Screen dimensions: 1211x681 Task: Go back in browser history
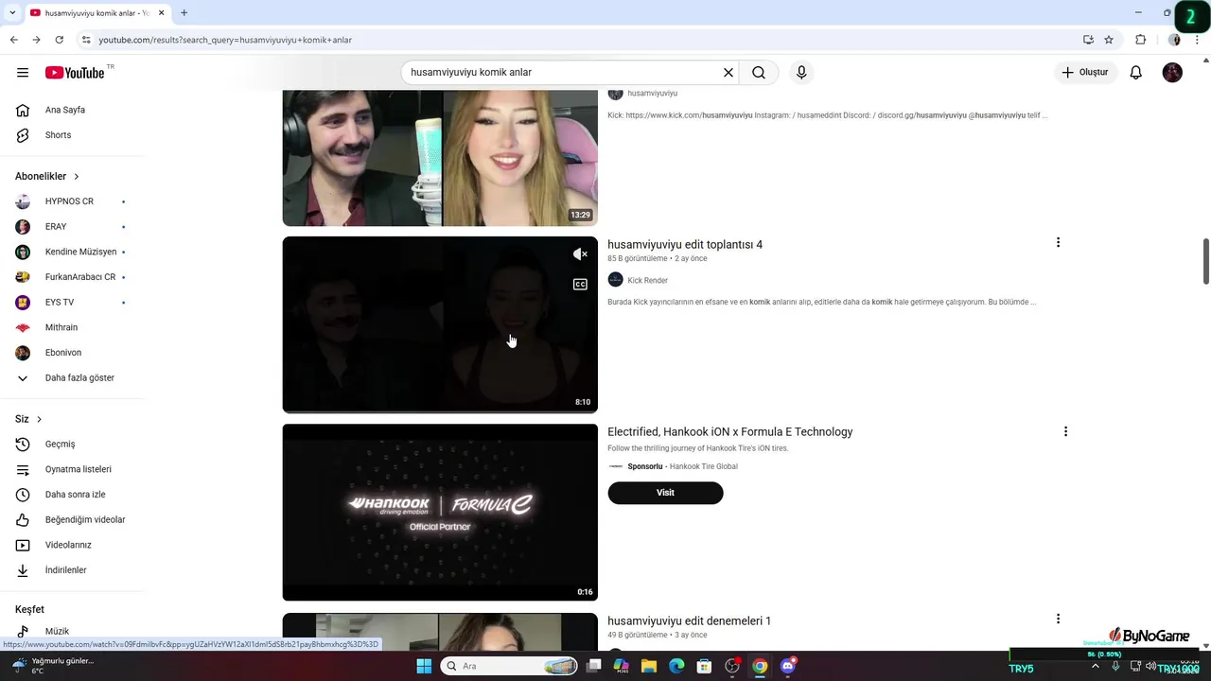(13, 40)
